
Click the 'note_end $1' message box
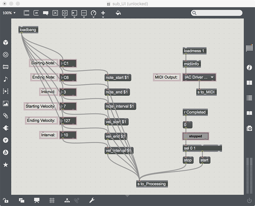pos(117,92)
